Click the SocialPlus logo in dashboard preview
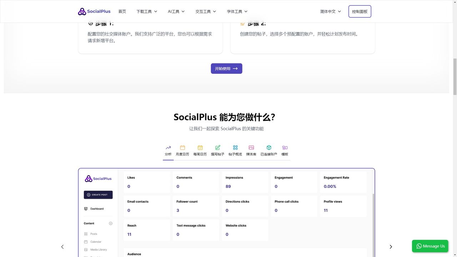457x257 pixels. point(98,178)
